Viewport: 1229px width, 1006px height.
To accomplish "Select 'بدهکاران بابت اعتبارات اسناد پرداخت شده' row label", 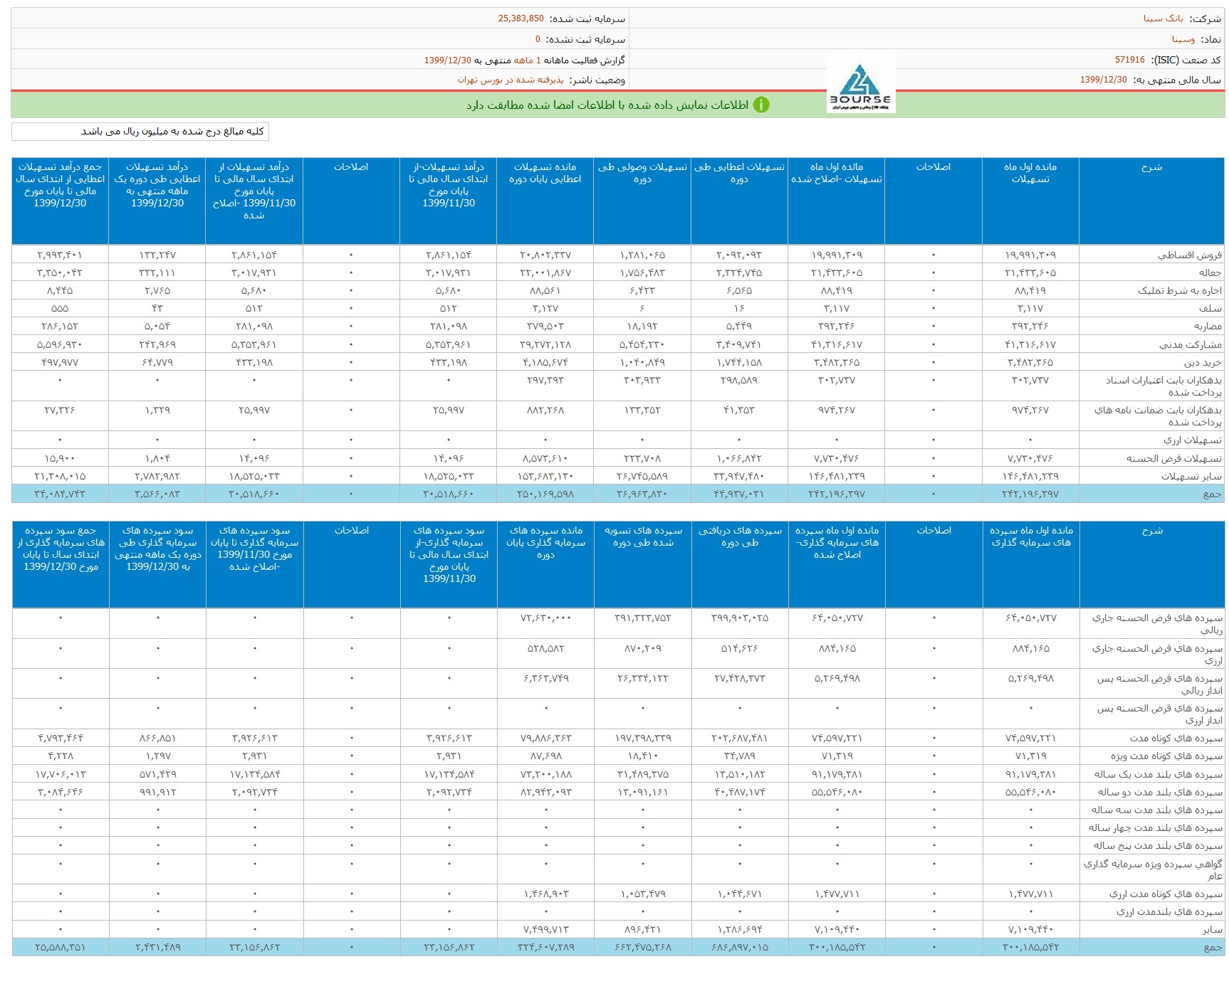I will (x=1163, y=386).
